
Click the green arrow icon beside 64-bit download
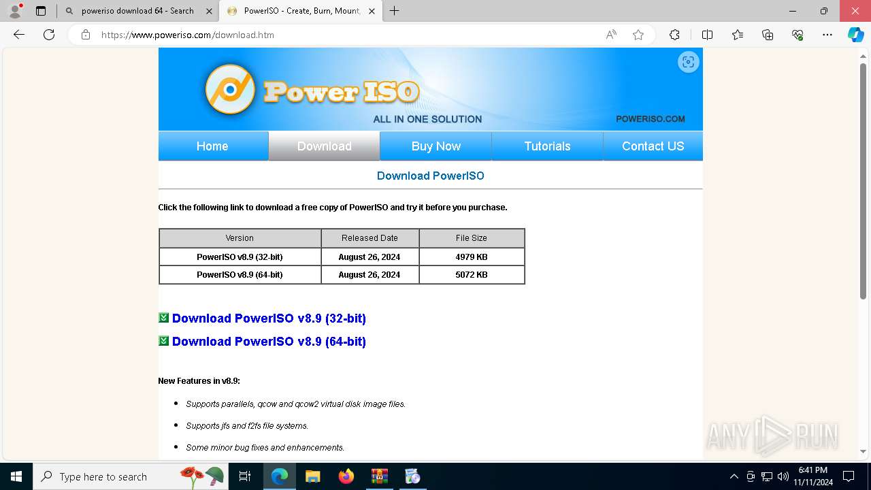[x=163, y=341]
